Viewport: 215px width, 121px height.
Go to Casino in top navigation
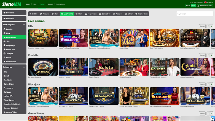pyautogui.click(x=42, y=4)
